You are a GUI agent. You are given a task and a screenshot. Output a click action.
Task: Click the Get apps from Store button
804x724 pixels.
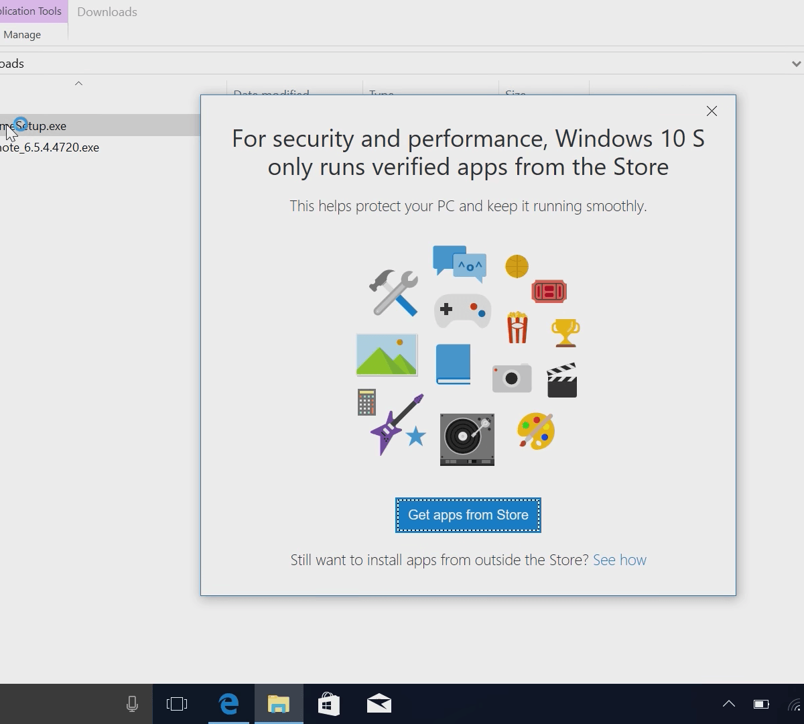click(468, 515)
